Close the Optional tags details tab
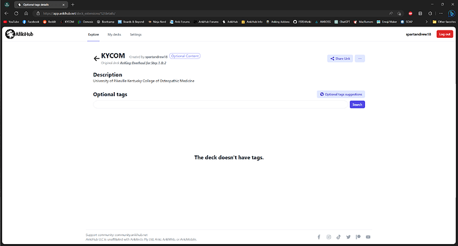Screen dimensions: 458x246 point(63,5)
